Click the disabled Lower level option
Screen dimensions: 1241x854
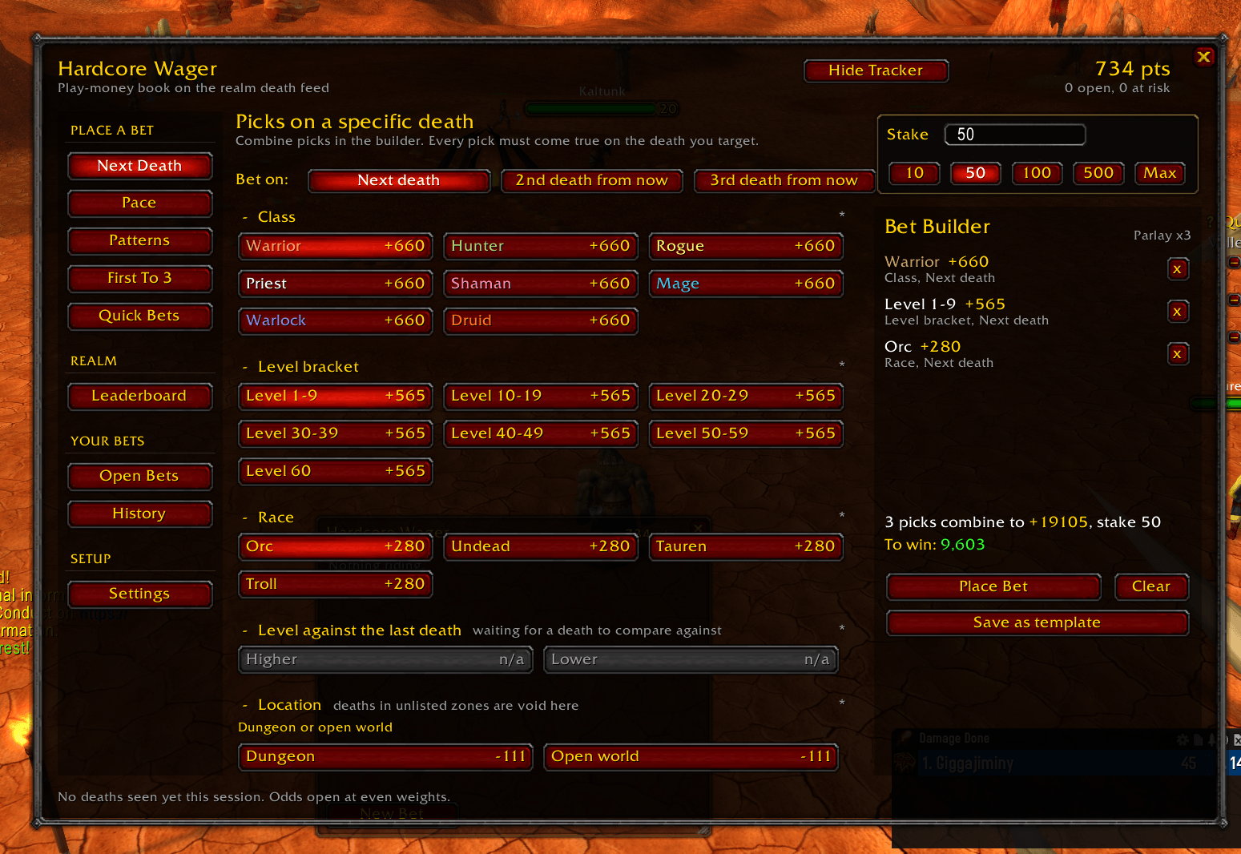pos(691,660)
